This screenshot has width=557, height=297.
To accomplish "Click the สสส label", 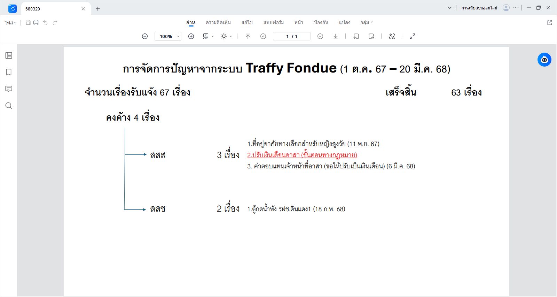I will 158,155.
